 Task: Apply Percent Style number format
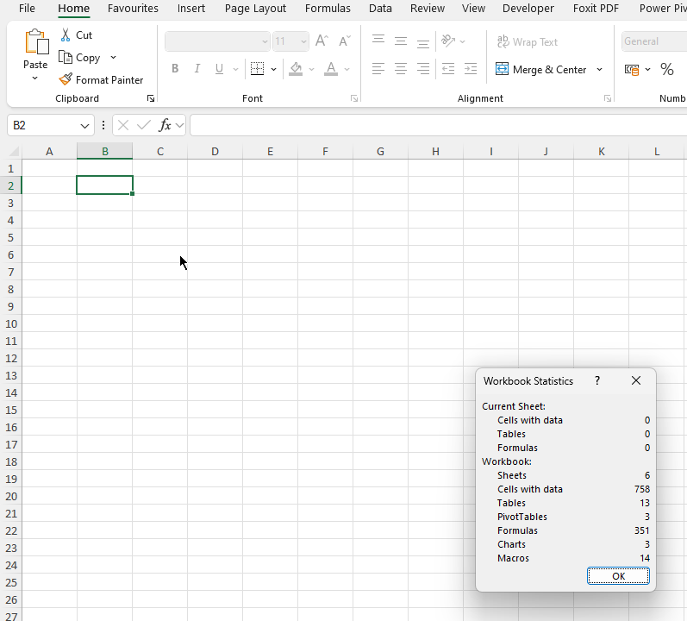coord(666,69)
